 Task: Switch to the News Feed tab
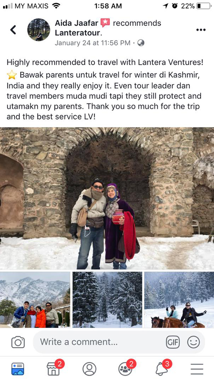(x=18, y=369)
